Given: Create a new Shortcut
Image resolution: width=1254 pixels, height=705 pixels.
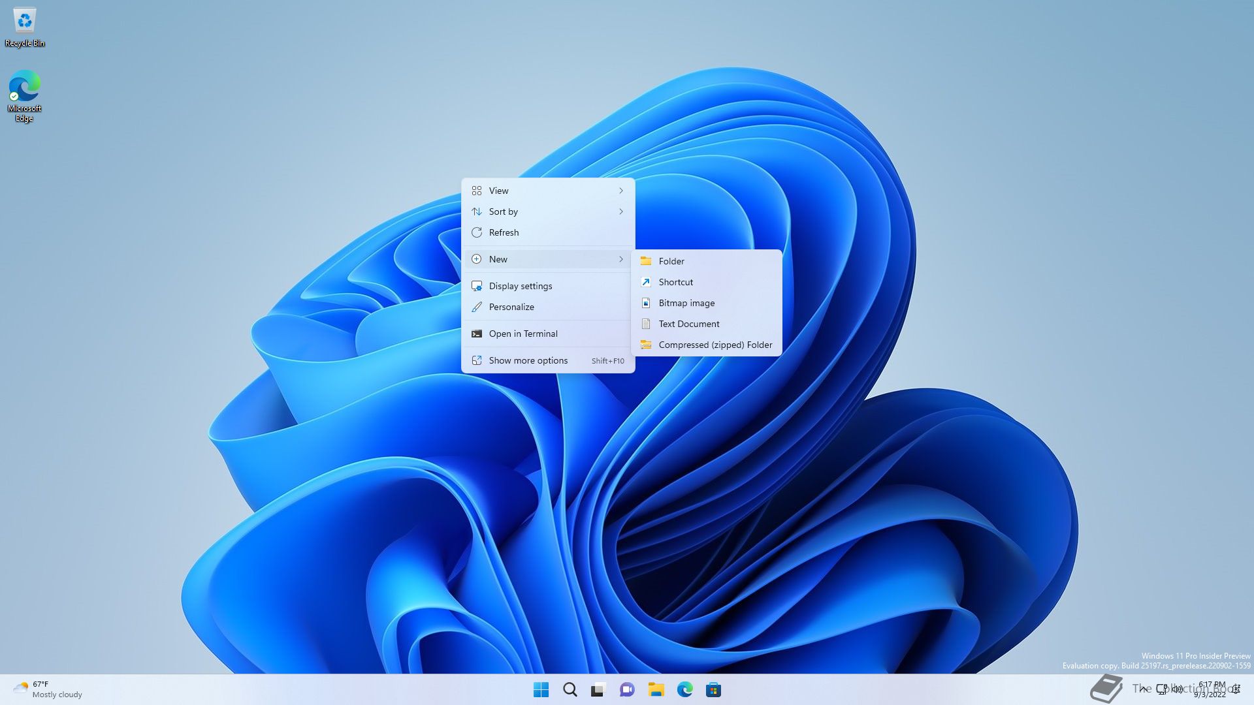Looking at the screenshot, I should [707, 282].
